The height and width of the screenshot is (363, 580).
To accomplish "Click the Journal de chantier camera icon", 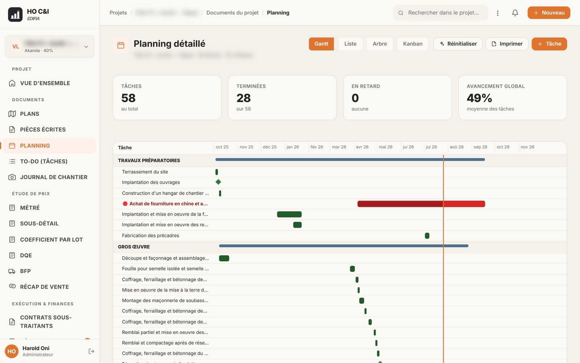I will pos(12,177).
